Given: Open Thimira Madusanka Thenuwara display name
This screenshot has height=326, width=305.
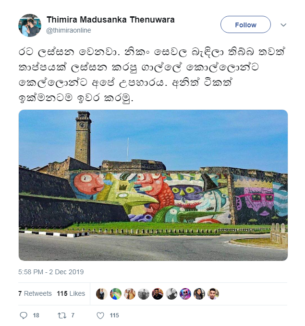Looking at the screenshot, I should coord(110,20).
